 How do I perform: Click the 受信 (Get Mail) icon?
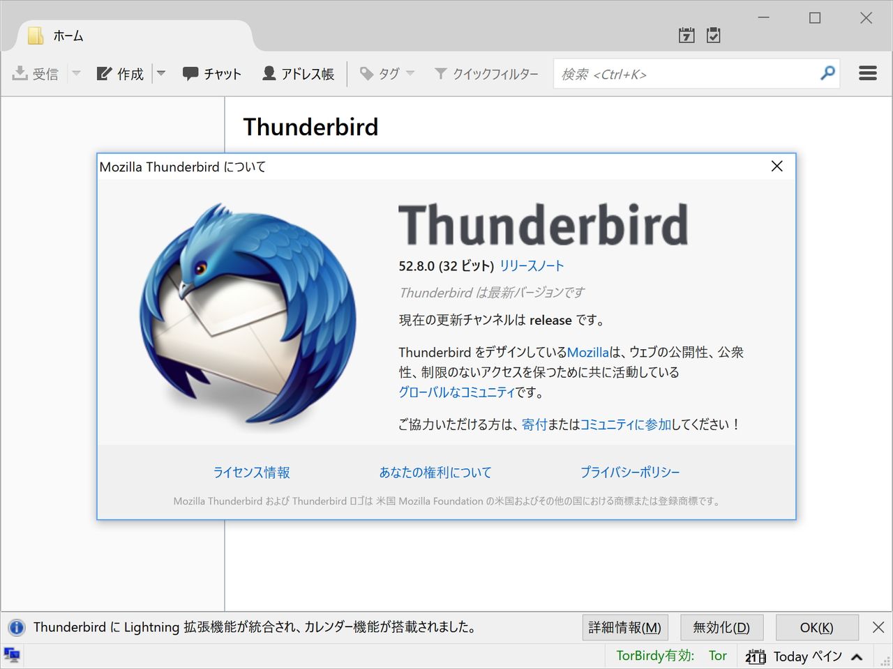(x=35, y=73)
